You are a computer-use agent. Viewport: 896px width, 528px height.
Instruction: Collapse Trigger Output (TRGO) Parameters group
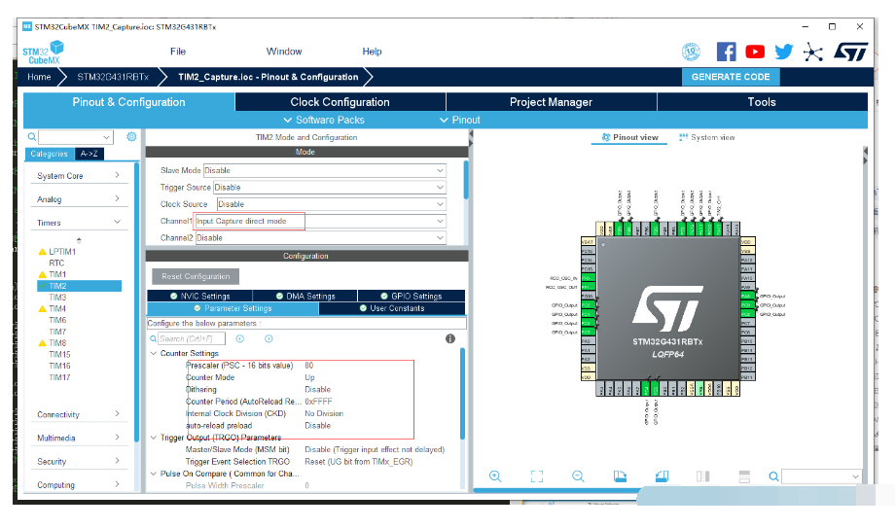(x=153, y=438)
